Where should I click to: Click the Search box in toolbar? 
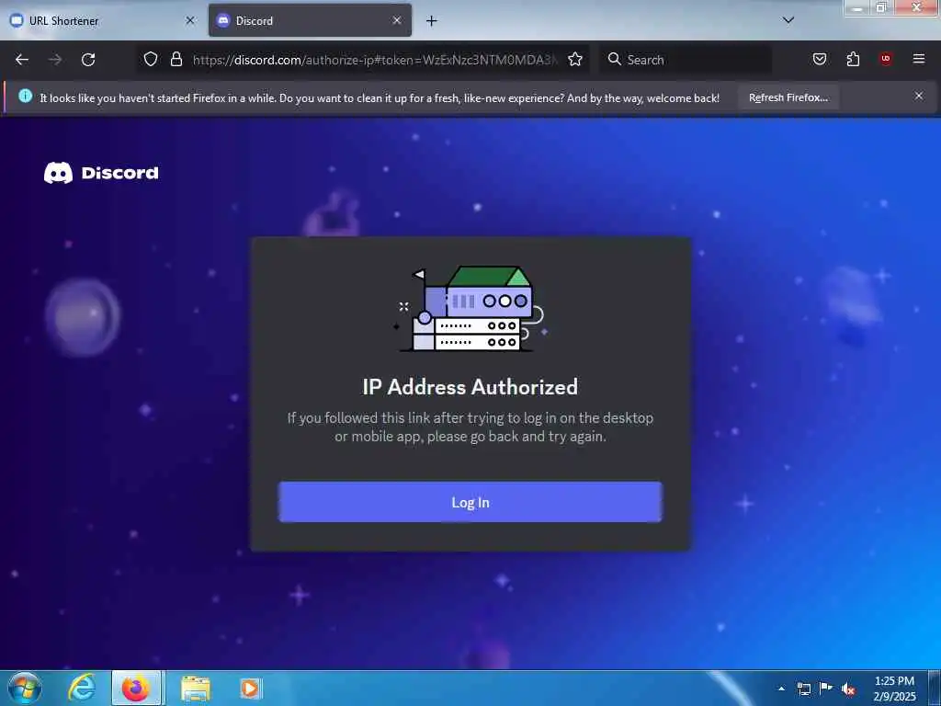686,60
